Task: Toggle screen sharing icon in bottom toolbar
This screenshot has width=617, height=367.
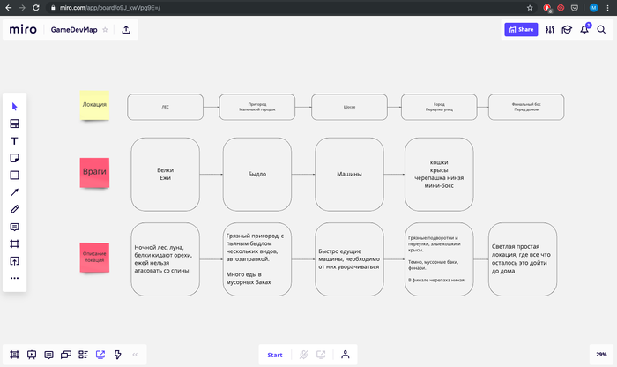Action: [x=100, y=355]
